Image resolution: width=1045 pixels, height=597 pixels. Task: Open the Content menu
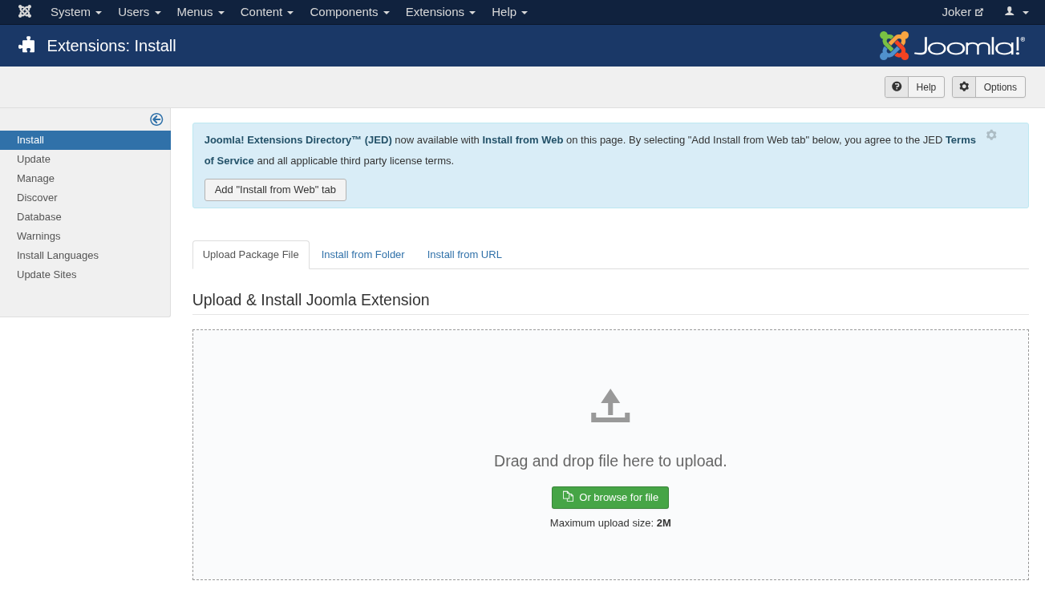point(267,12)
